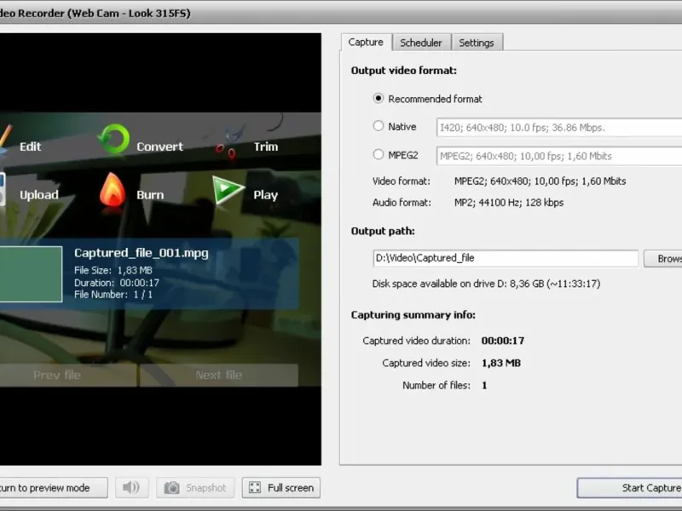Image resolution: width=682 pixels, height=511 pixels.
Task: Click the Captured_file_001.mpg filename text
Action: (x=142, y=253)
